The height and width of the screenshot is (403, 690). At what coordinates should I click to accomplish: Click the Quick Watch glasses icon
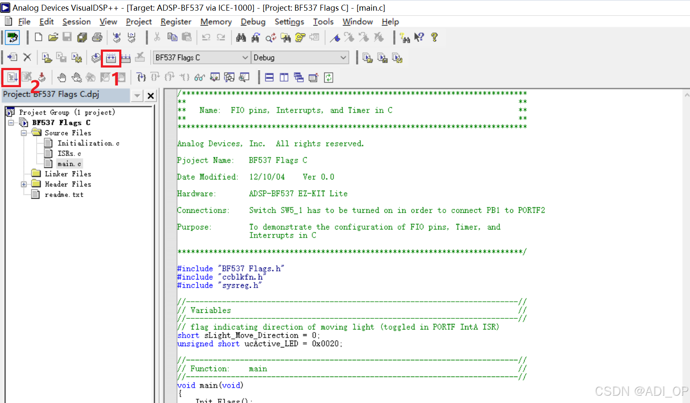(x=200, y=77)
